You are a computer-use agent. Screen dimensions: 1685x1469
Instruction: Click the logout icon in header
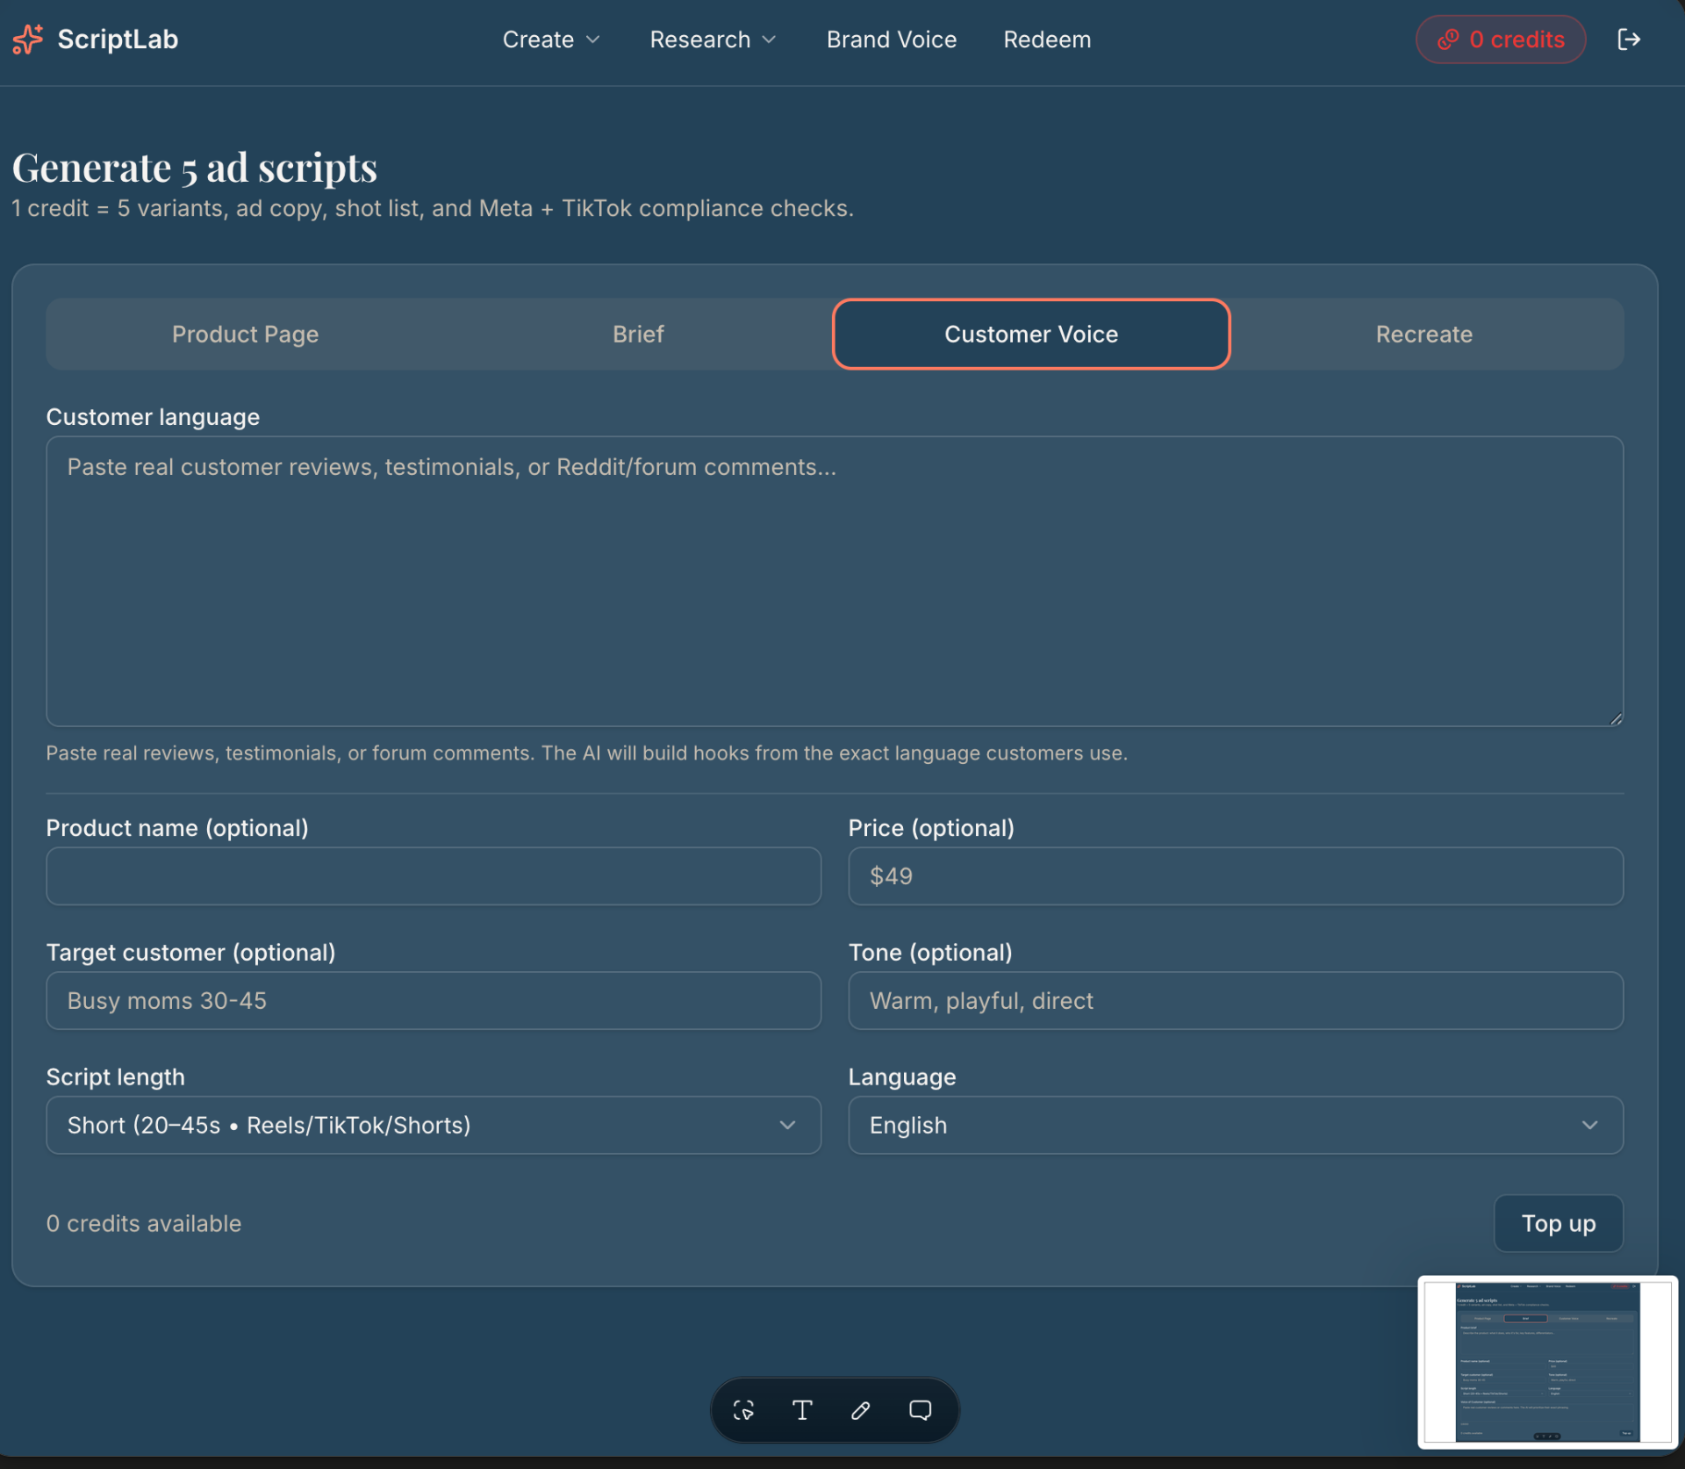[x=1629, y=40]
